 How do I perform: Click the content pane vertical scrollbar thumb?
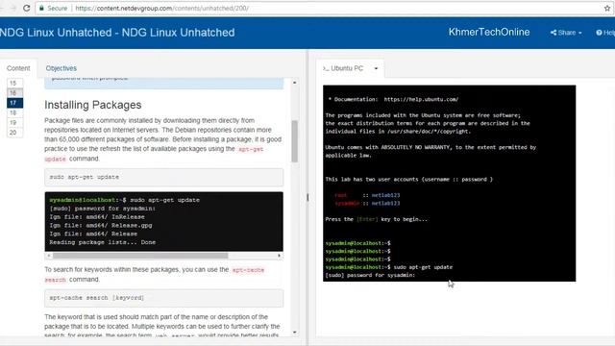click(295, 141)
